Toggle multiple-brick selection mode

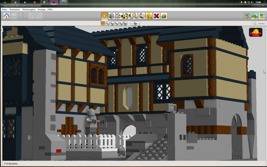107,23
